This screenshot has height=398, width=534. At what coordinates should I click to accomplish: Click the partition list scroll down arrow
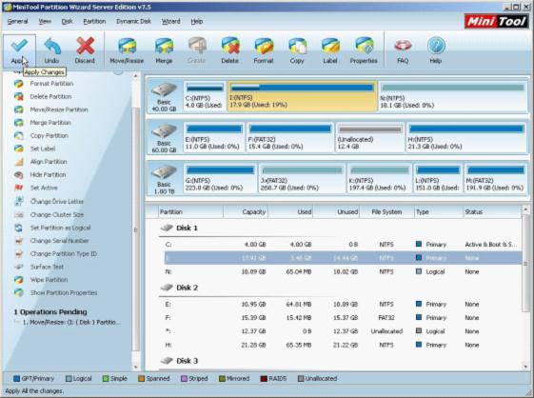pyautogui.click(x=526, y=367)
